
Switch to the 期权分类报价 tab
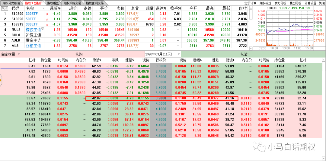(11, 3)
